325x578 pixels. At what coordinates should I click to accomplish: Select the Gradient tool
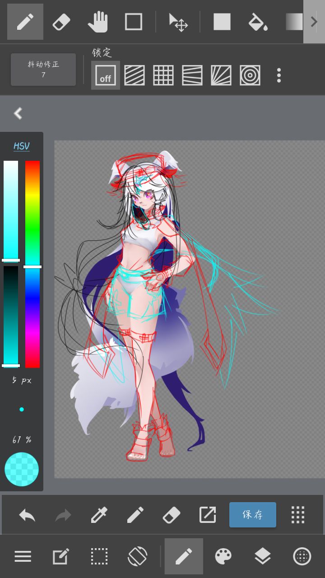[294, 22]
